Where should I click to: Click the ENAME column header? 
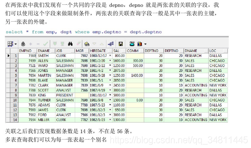tap(46, 51)
